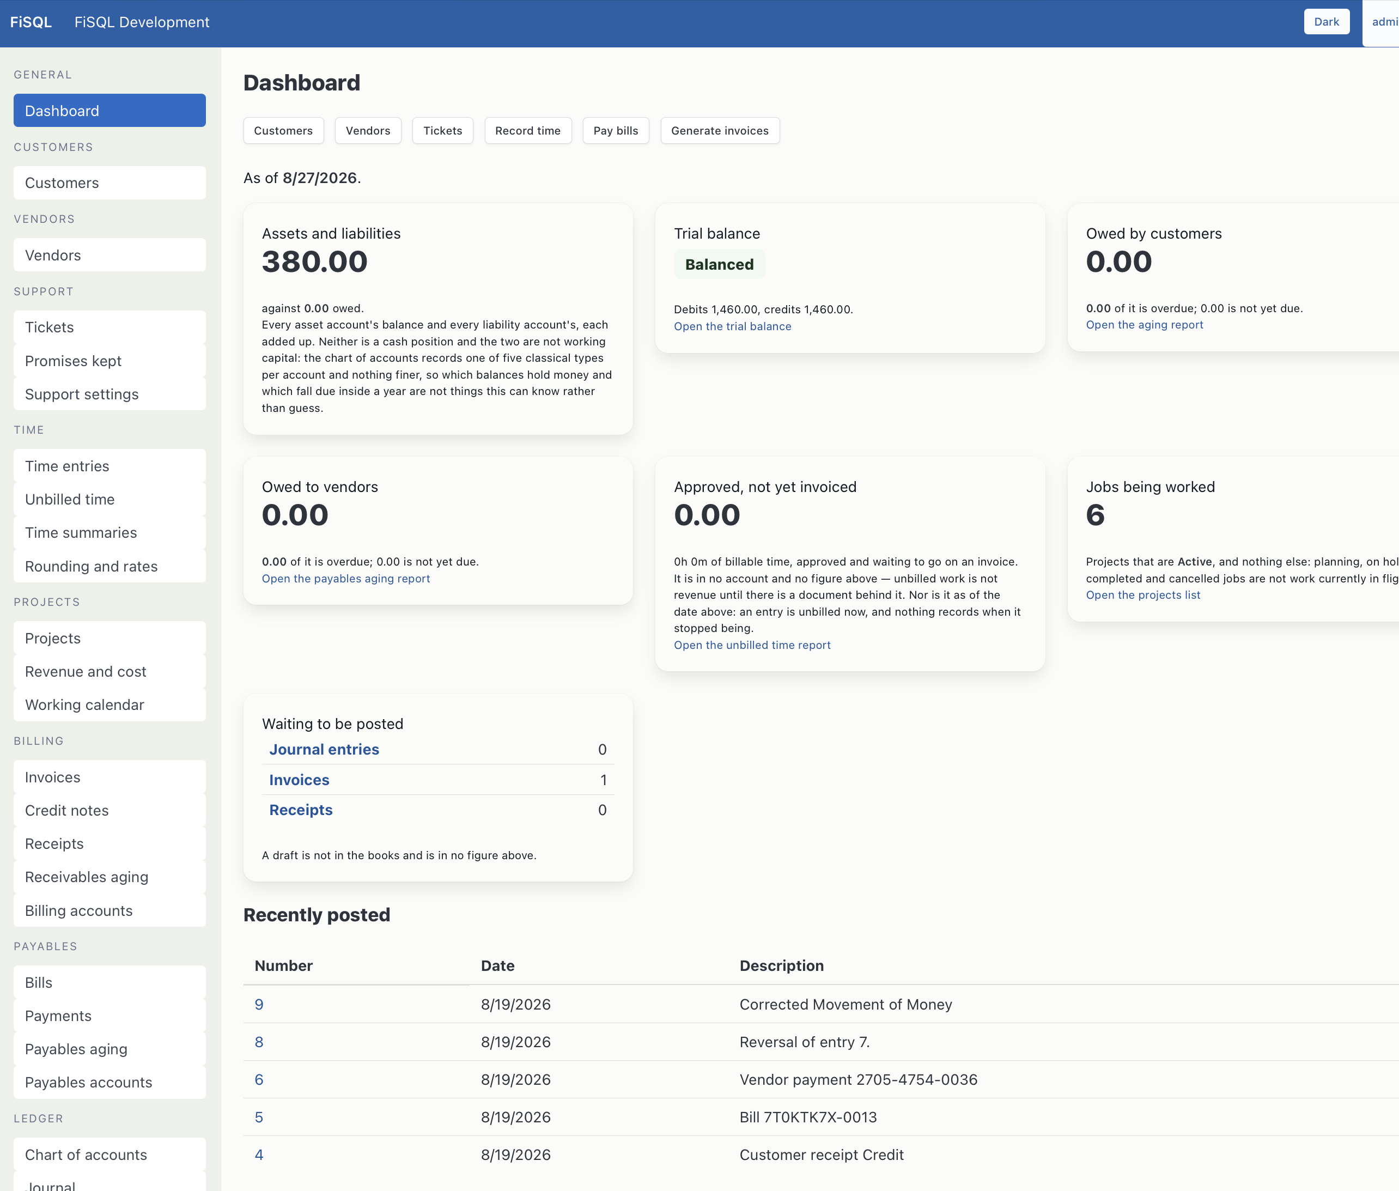Screen dimensions: 1399x1191
Task: Click the Generate invoices button
Action: pos(720,130)
